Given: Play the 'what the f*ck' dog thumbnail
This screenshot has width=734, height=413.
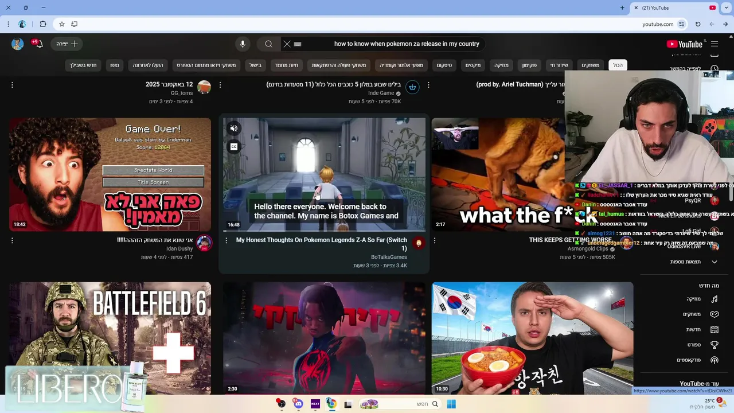Looking at the screenshot, I should click(x=498, y=174).
